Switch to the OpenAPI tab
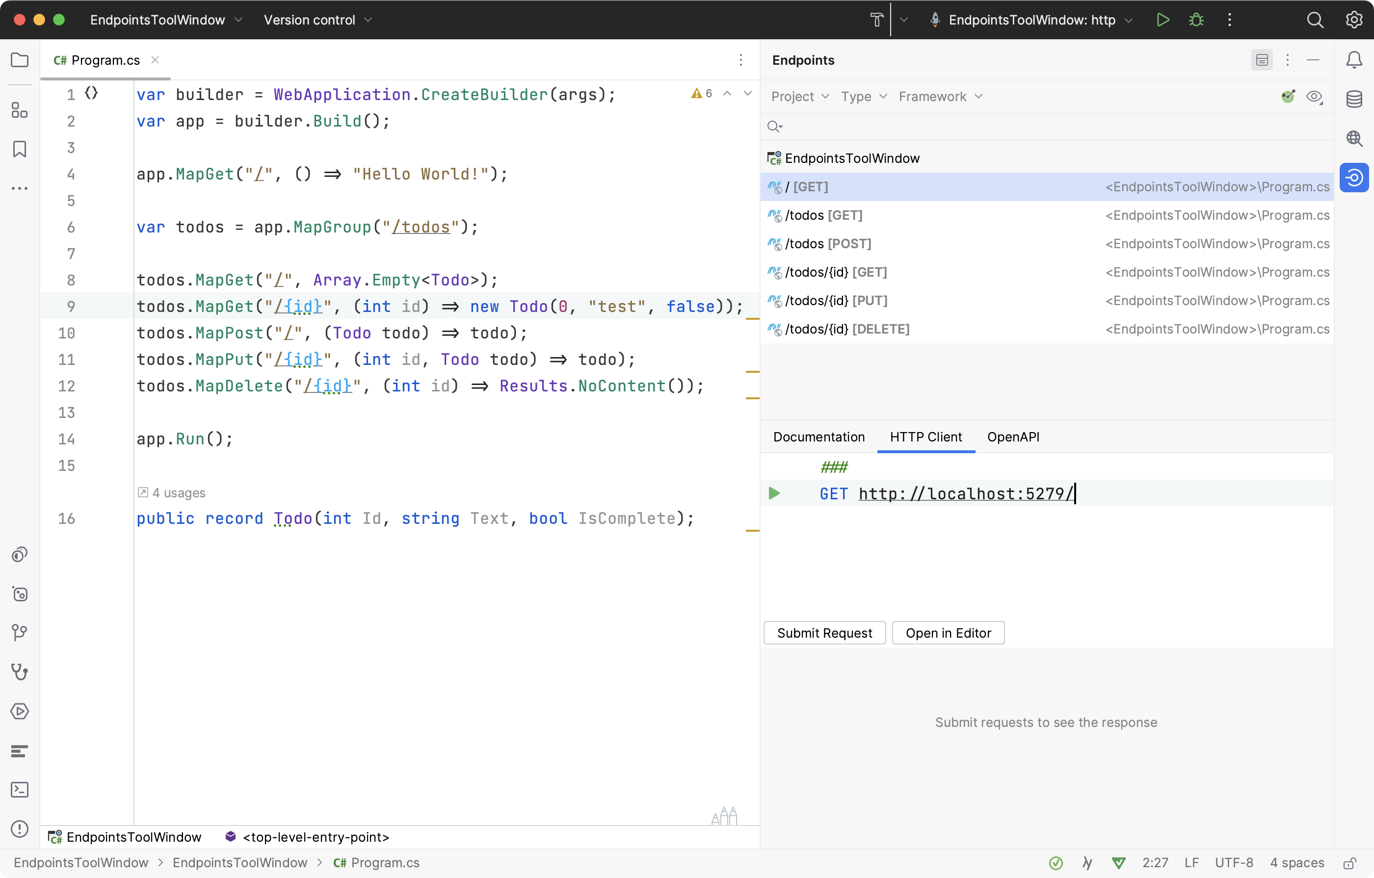 (x=1012, y=437)
